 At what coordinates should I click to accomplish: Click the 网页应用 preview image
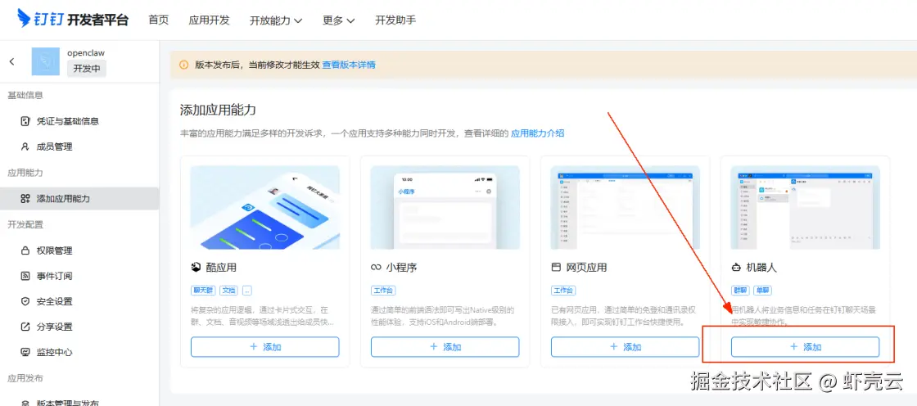coord(626,207)
